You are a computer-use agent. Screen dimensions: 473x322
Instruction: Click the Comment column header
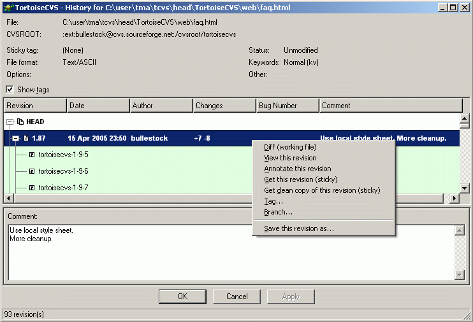tap(391, 106)
